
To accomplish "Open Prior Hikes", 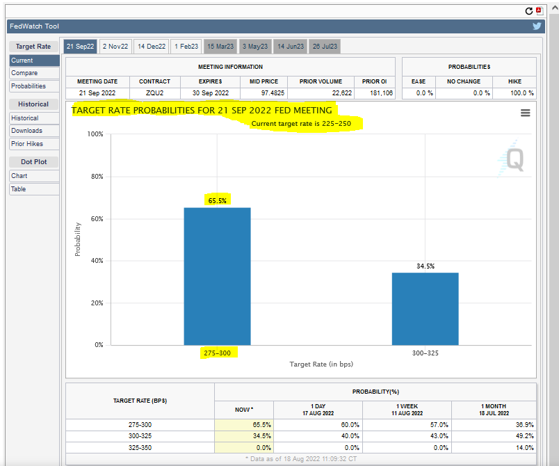I will pos(34,144).
